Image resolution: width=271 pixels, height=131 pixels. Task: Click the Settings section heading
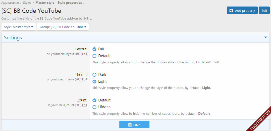coord(13,38)
